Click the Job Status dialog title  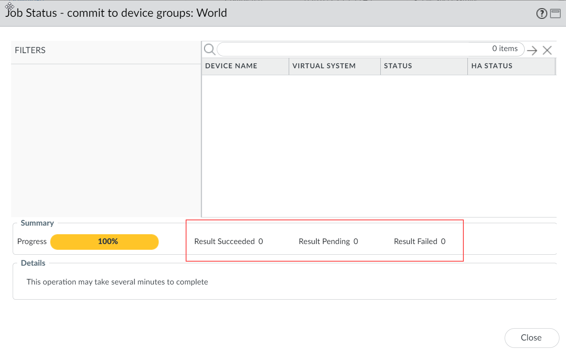(x=115, y=13)
